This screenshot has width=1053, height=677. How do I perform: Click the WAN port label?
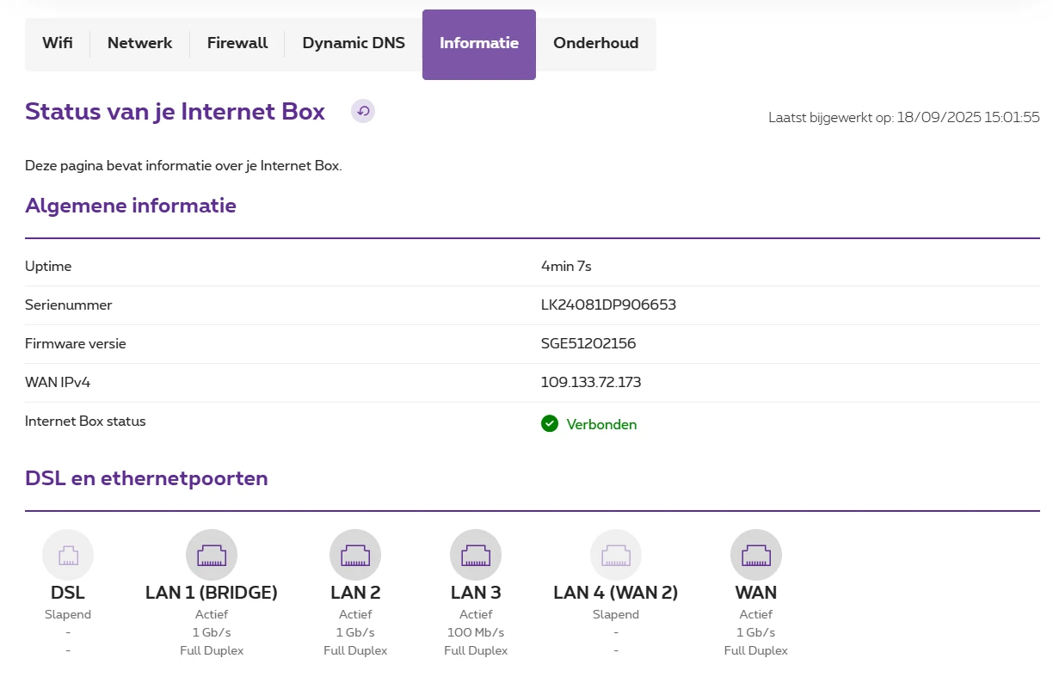point(756,593)
